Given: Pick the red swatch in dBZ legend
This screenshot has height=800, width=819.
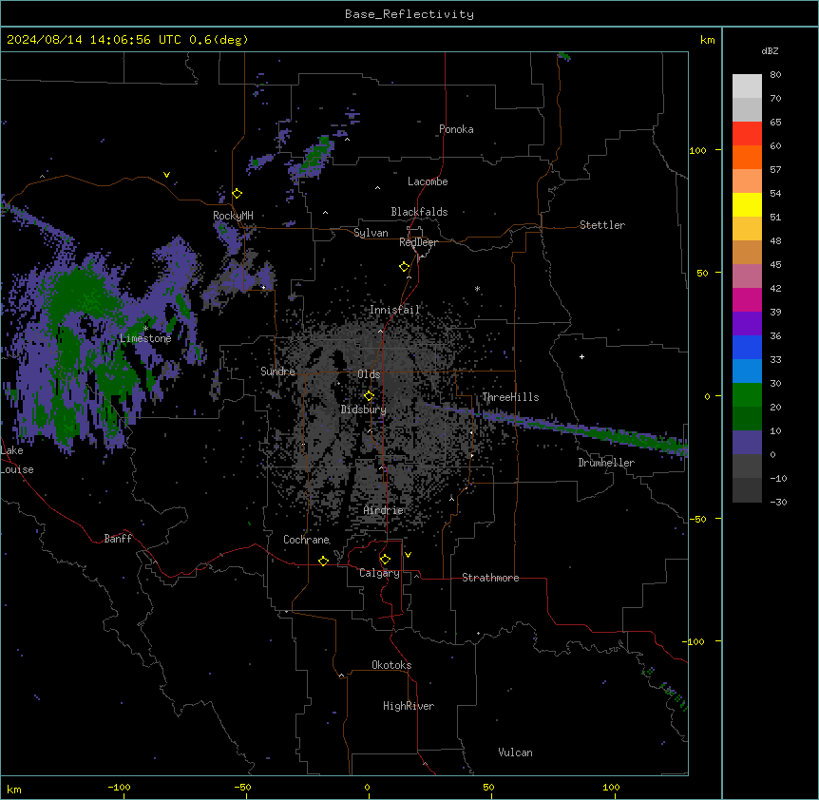Looking at the screenshot, I should 747,133.
